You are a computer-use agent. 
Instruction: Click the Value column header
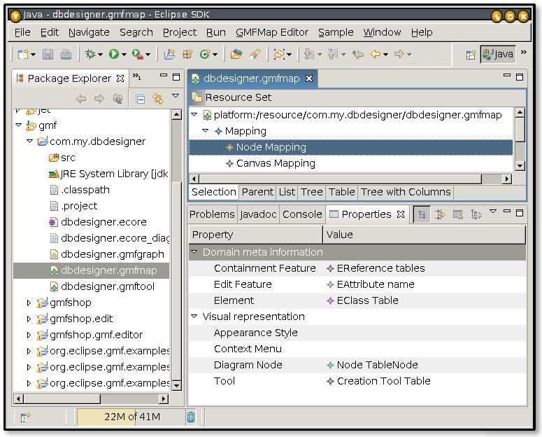tap(424, 235)
